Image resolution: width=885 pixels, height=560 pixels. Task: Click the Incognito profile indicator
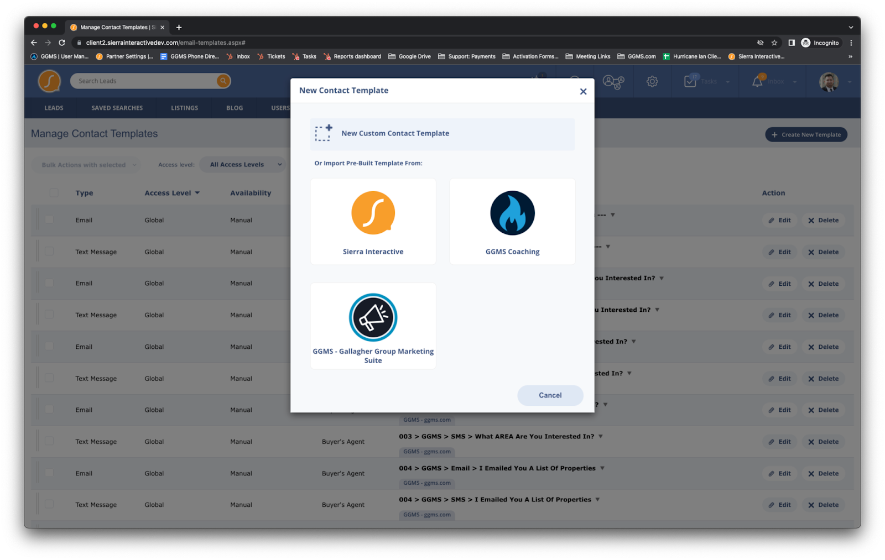click(820, 43)
